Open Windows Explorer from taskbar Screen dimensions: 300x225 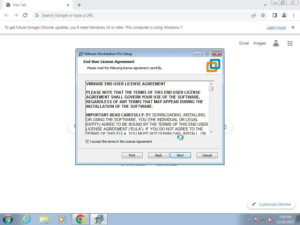pyautogui.click(x=44, y=219)
